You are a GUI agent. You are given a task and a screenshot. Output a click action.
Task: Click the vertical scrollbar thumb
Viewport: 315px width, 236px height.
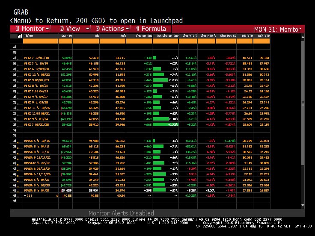coord(303,103)
